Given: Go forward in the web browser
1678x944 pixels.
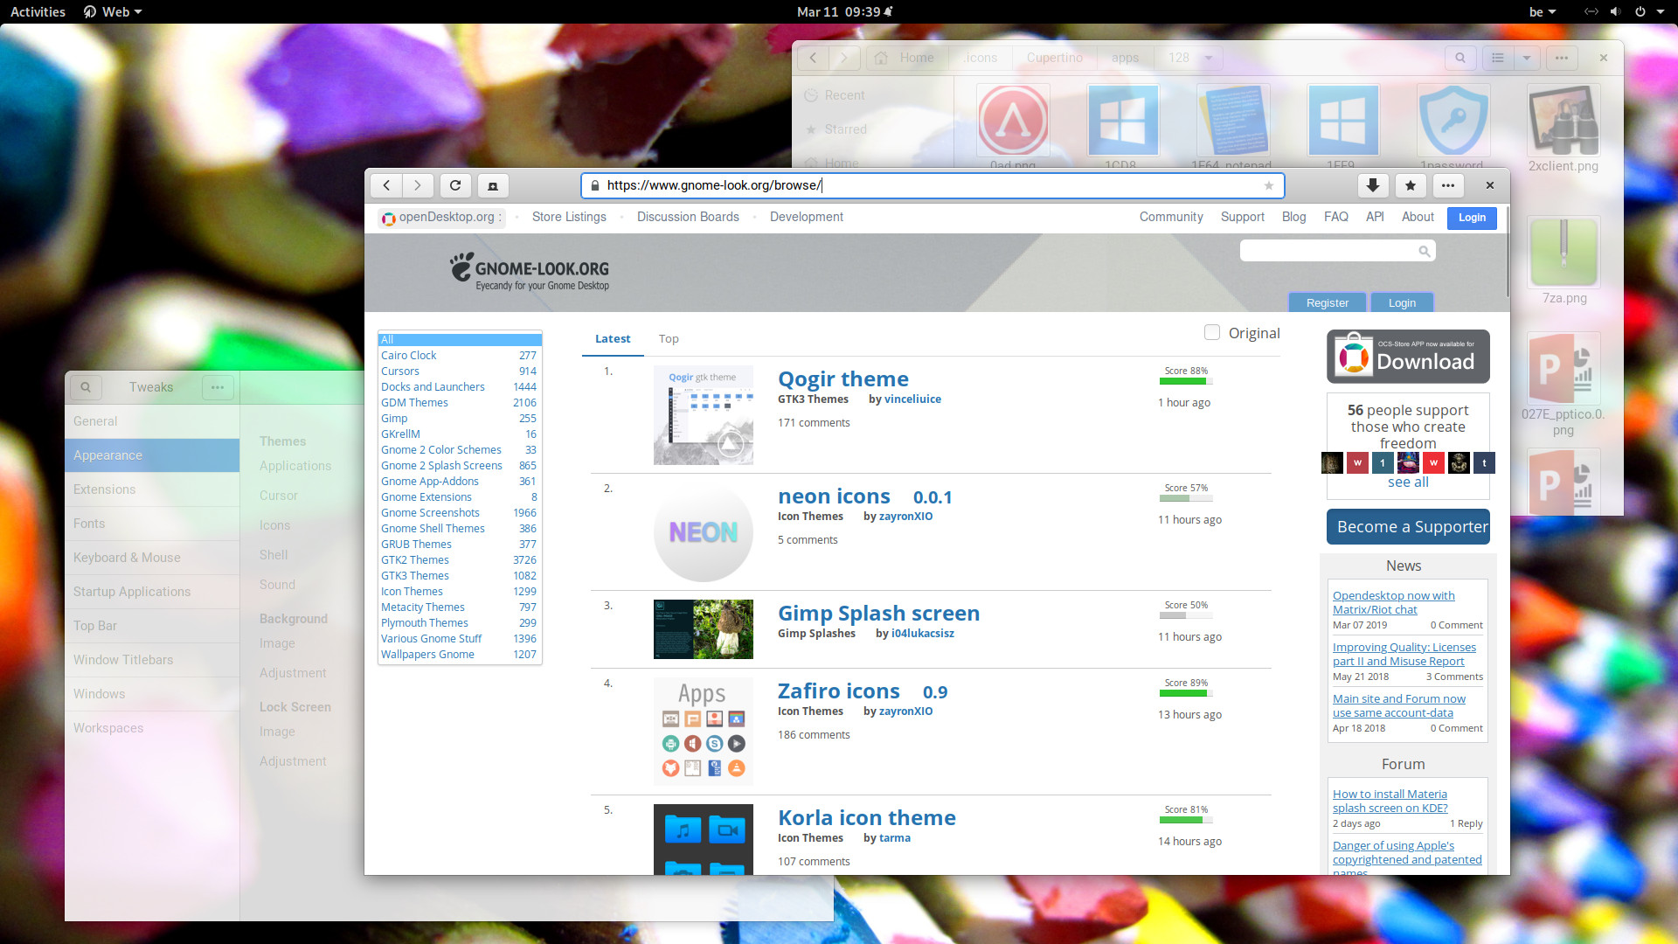Looking at the screenshot, I should pos(418,185).
